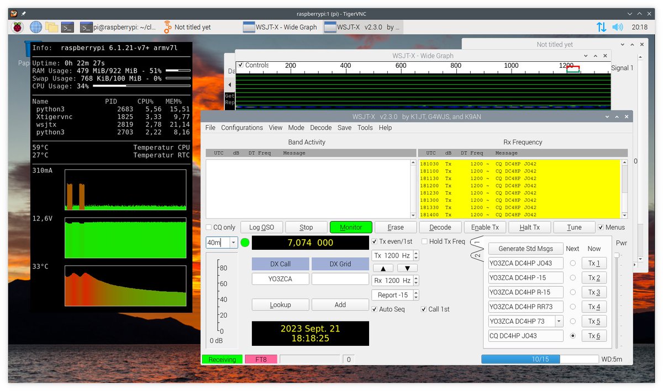This screenshot has width=663, height=391.
Task: Click Halt Tx button
Action: pos(529,227)
